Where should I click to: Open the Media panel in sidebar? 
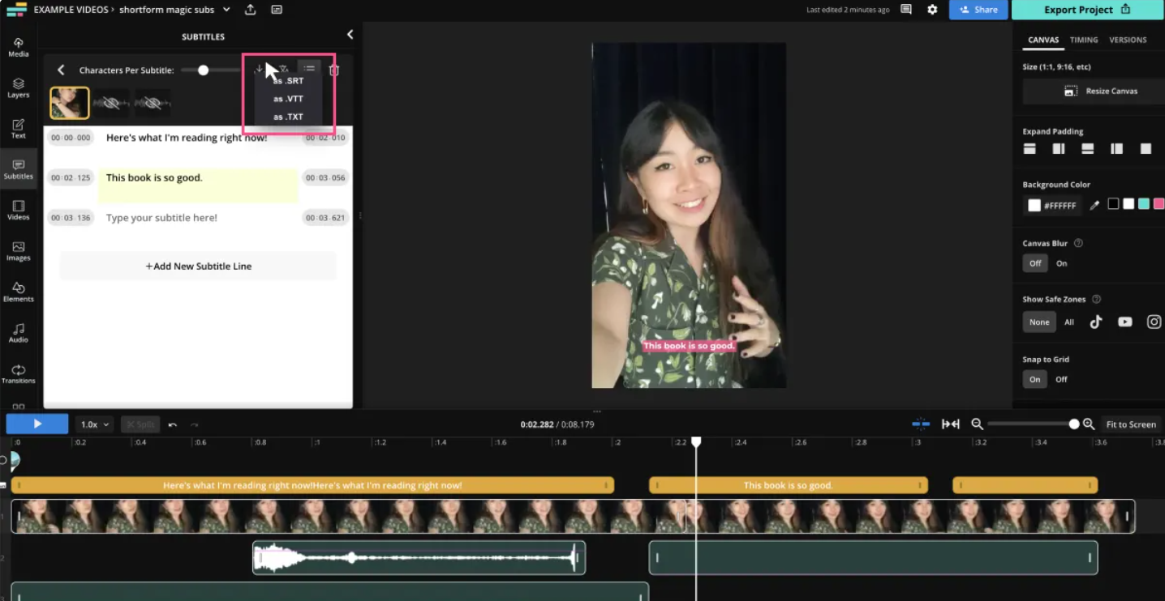tap(18, 47)
